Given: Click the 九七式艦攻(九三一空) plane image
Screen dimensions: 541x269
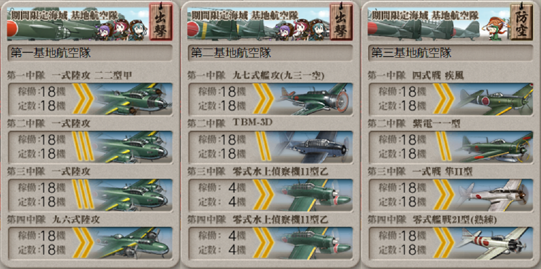Looking at the screenshot, I should 313,99.
